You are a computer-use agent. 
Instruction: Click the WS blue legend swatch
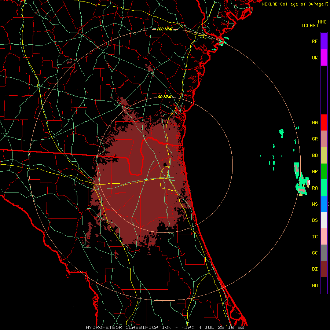pyautogui.click(x=324, y=204)
